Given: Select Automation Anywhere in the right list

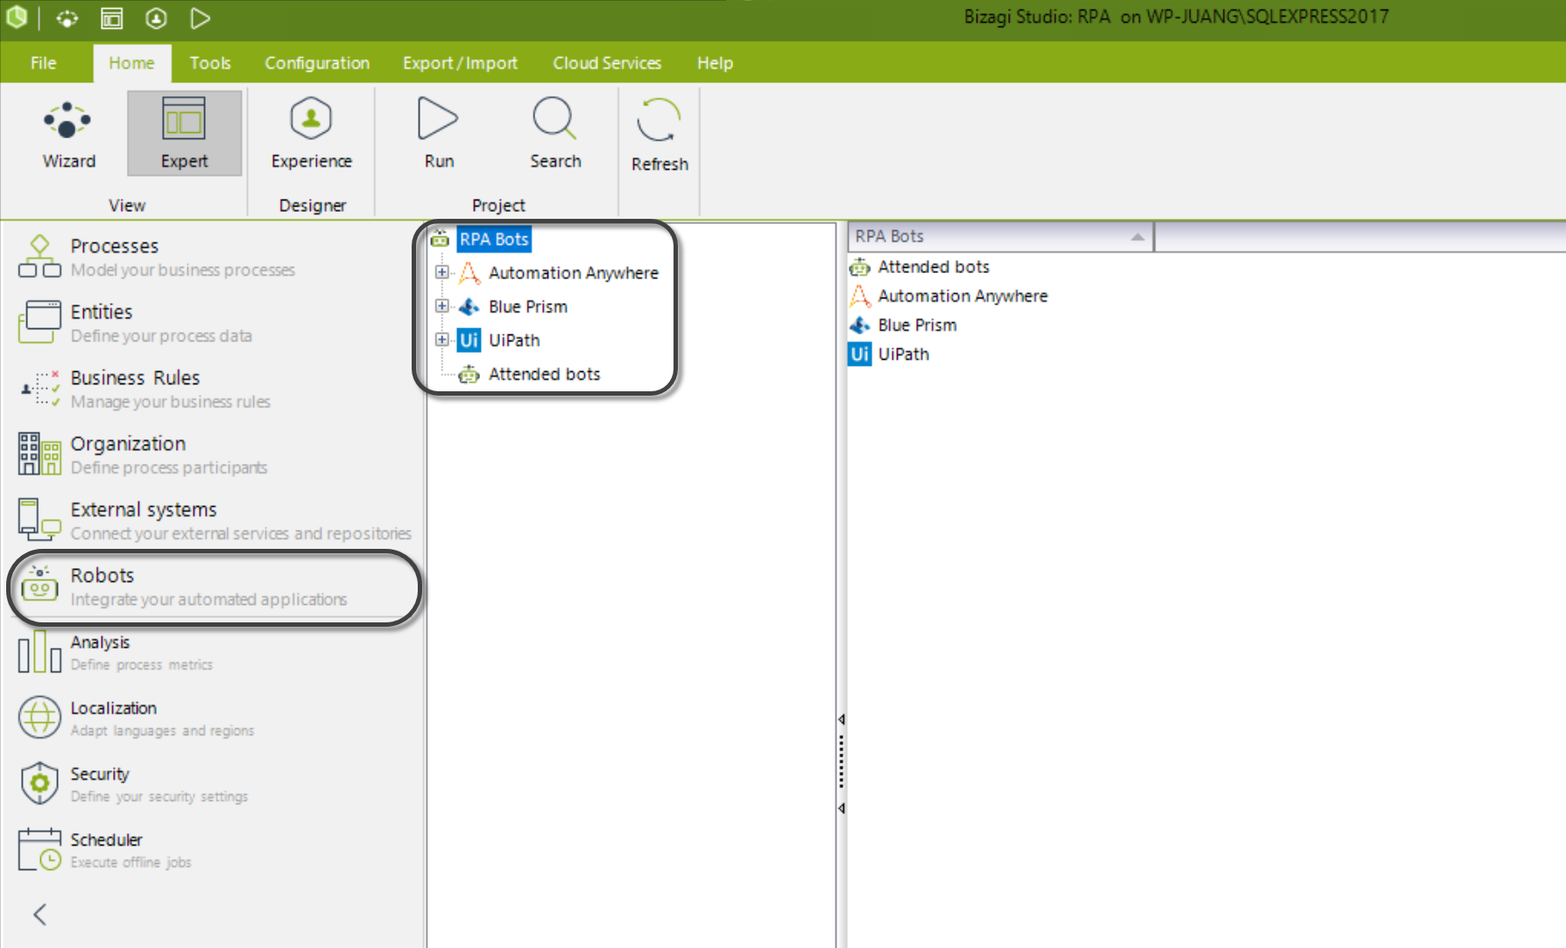Looking at the screenshot, I should click(x=963, y=297).
